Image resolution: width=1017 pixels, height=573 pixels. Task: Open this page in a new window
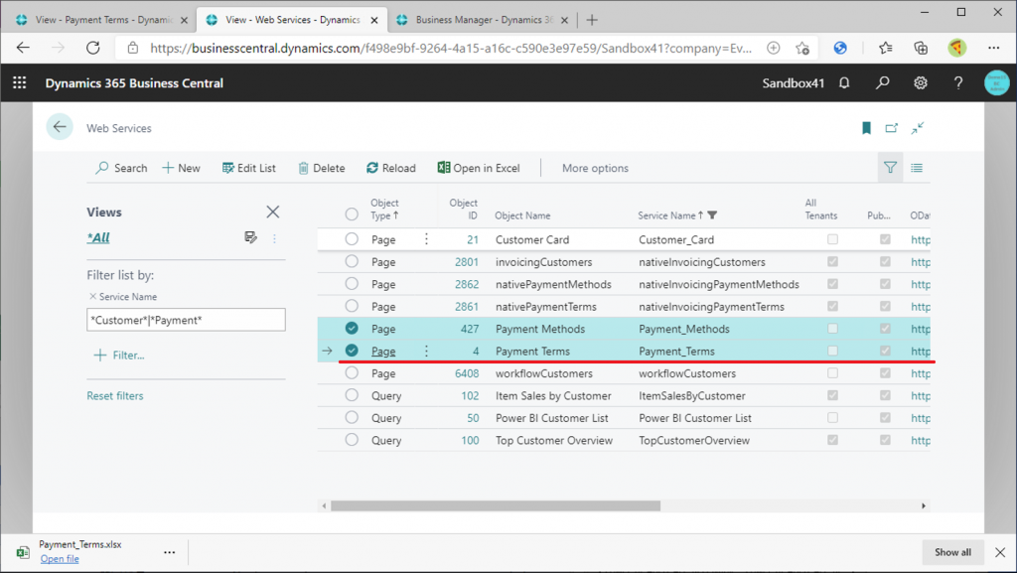point(892,128)
